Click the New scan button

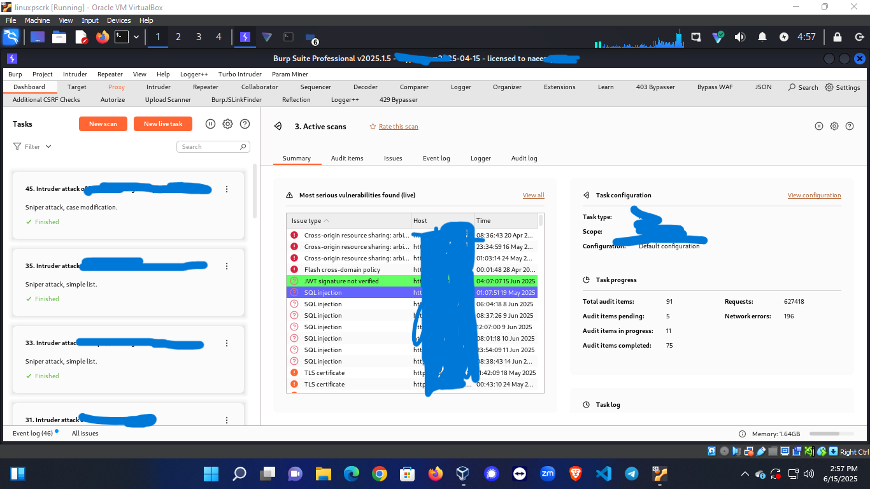[103, 124]
